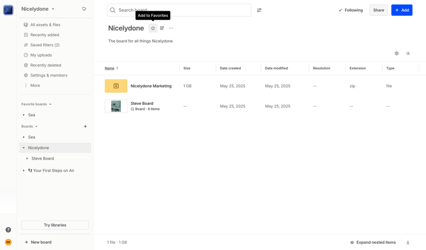Viewport: 426px width, 250px height.
Task: Click the Type column header
Action: 390,69
